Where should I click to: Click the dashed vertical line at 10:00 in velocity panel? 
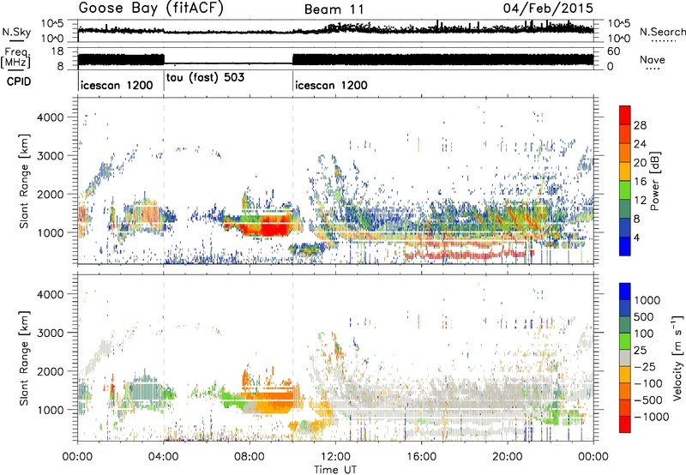(x=292, y=358)
